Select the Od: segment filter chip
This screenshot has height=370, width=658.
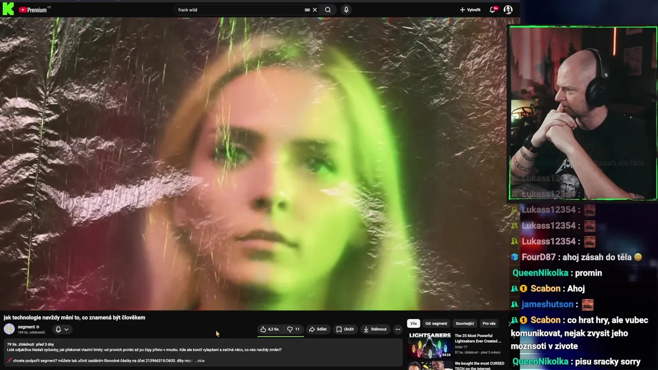(436, 324)
